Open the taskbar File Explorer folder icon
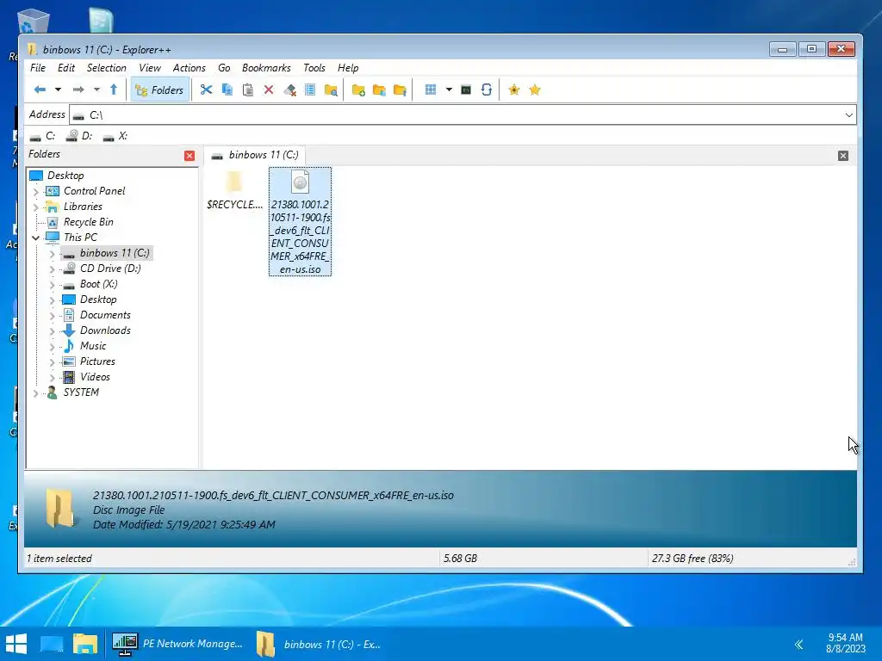Viewport: 882px width, 661px height. click(x=85, y=644)
